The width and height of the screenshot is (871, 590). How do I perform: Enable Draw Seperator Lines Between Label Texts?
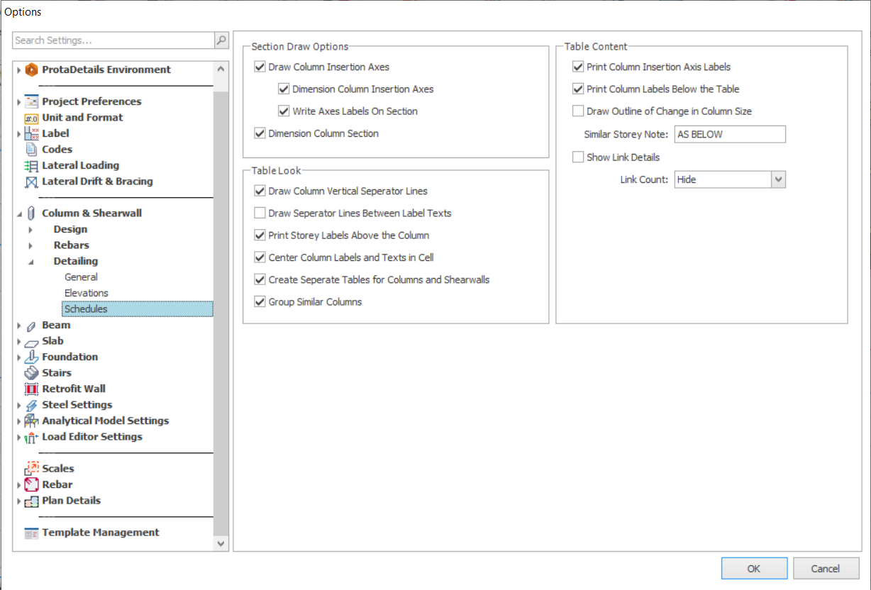(x=260, y=213)
